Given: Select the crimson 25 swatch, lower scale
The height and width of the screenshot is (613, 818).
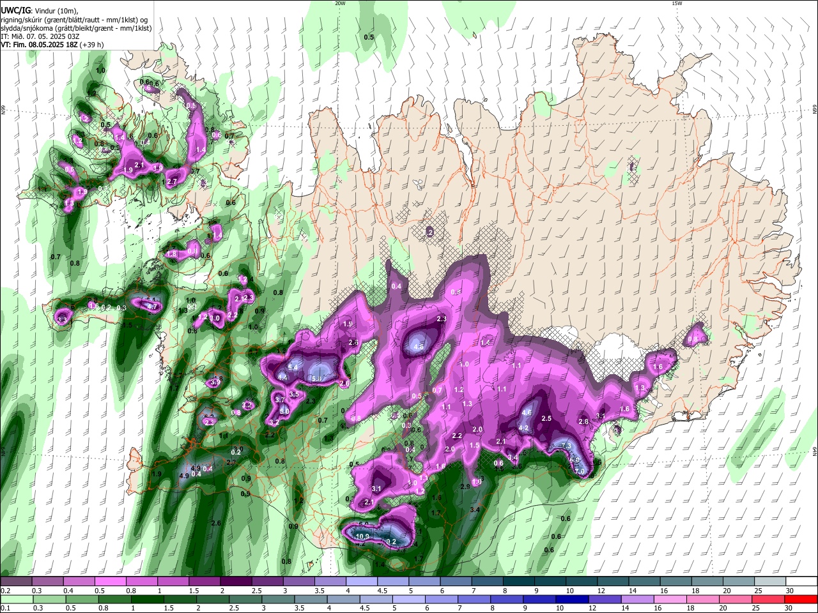Looking at the screenshot, I should click(770, 599).
